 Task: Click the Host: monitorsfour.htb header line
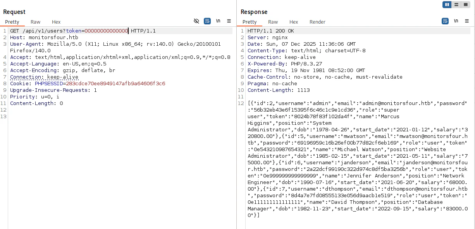coord(44,37)
